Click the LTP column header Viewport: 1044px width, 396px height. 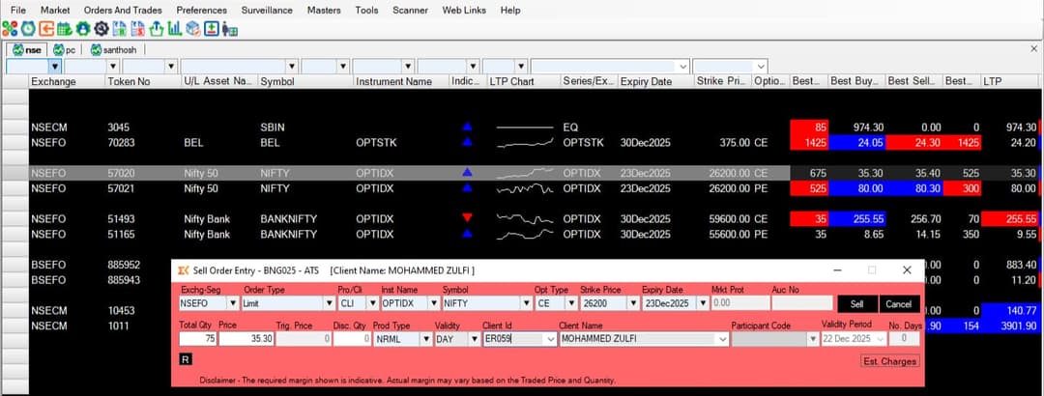click(1011, 81)
